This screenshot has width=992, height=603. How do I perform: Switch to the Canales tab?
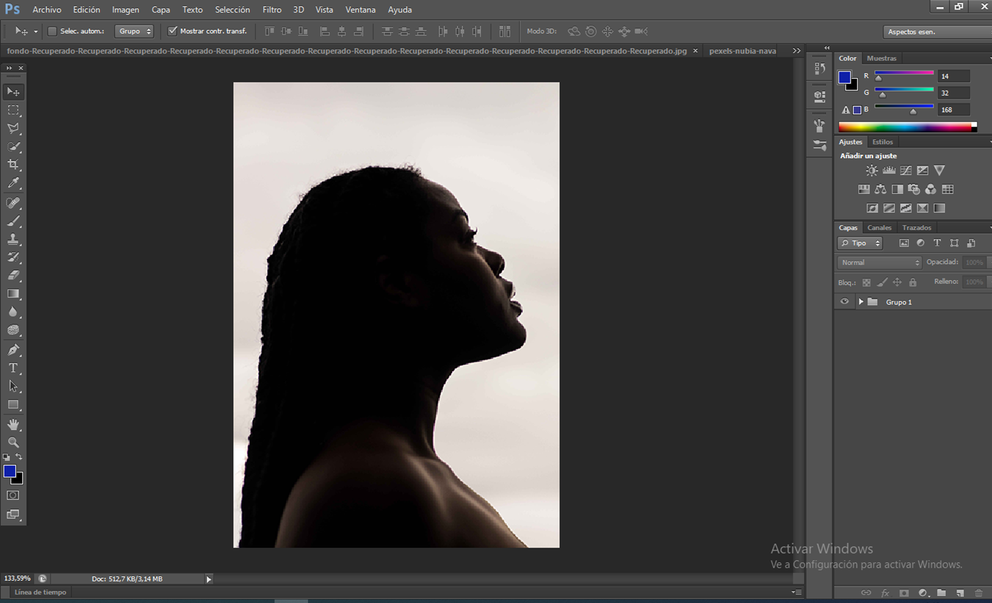click(880, 227)
